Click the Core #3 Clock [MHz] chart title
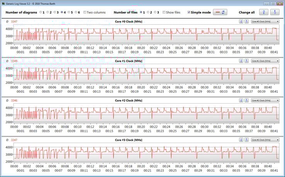Image resolution: width=285 pixels, height=177 pixels. click(x=129, y=140)
